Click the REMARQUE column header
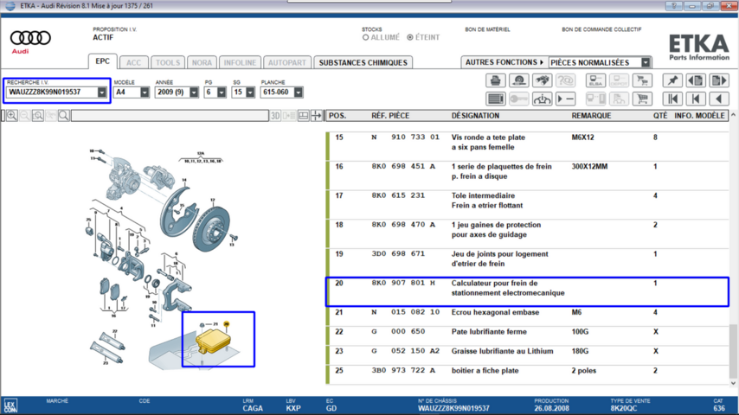 (x=591, y=115)
